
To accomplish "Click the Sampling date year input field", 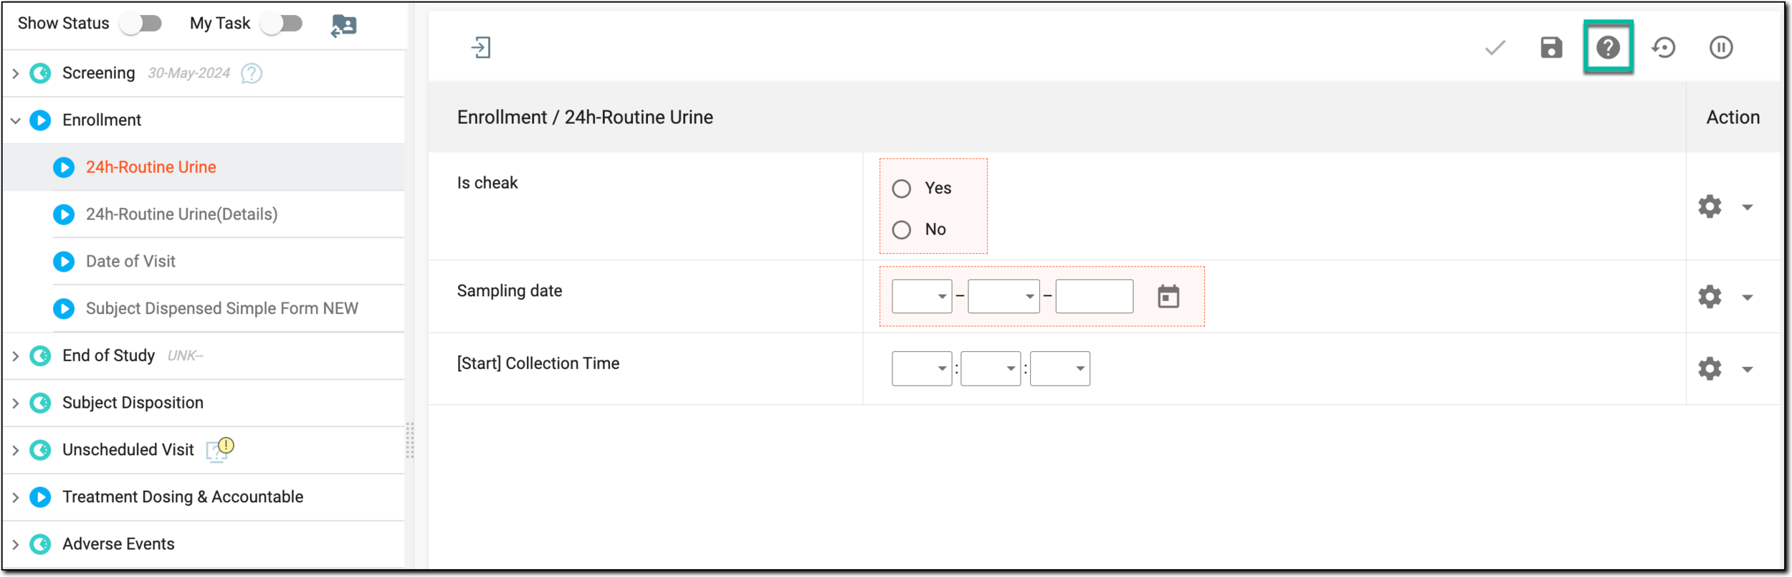I will pyautogui.click(x=1095, y=296).
